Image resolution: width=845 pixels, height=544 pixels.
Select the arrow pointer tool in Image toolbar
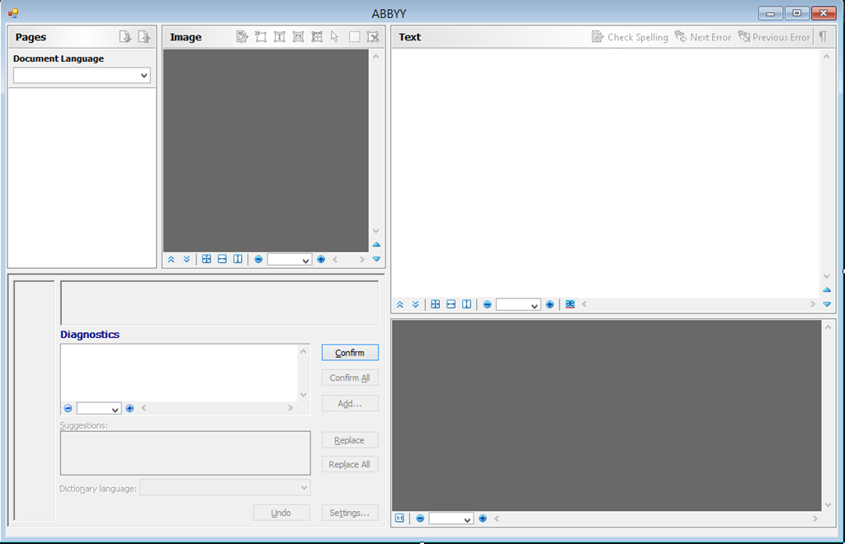tap(335, 36)
